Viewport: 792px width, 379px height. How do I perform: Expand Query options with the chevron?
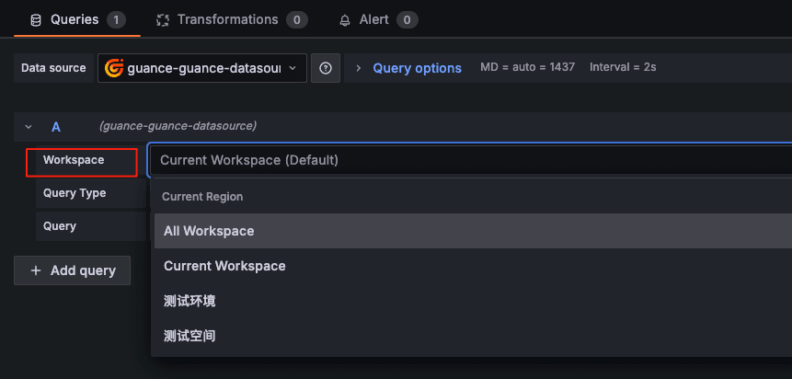(359, 68)
